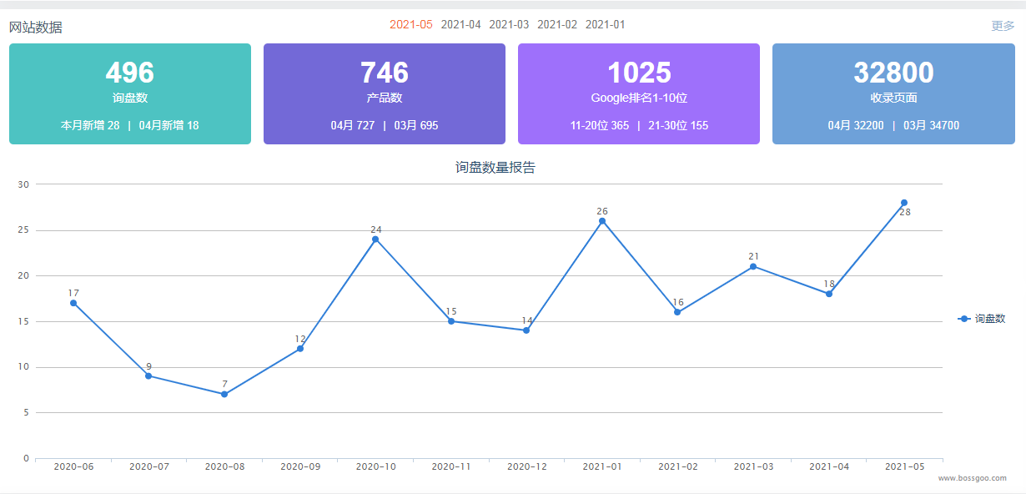Switch to the 2021-03 month tab

coord(509,25)
